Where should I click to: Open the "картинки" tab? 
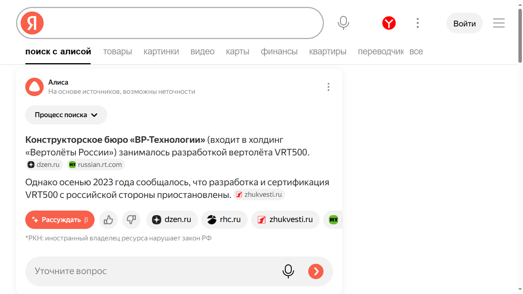[x=161, y=52]
